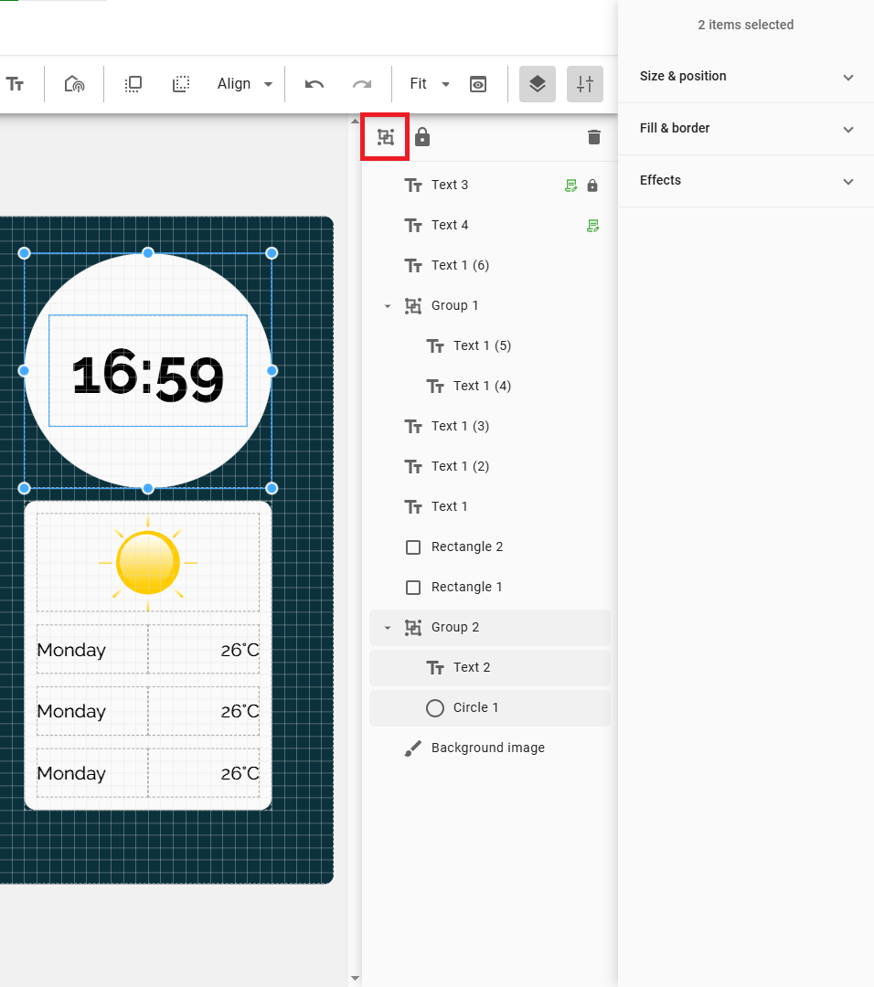Collapse the Group 1 layer arrow
874x987 pixels.
pyautogui.click(x=388, y=306)
